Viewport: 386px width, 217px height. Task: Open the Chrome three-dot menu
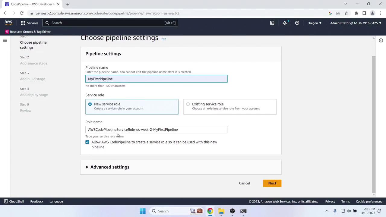(380, 13)
